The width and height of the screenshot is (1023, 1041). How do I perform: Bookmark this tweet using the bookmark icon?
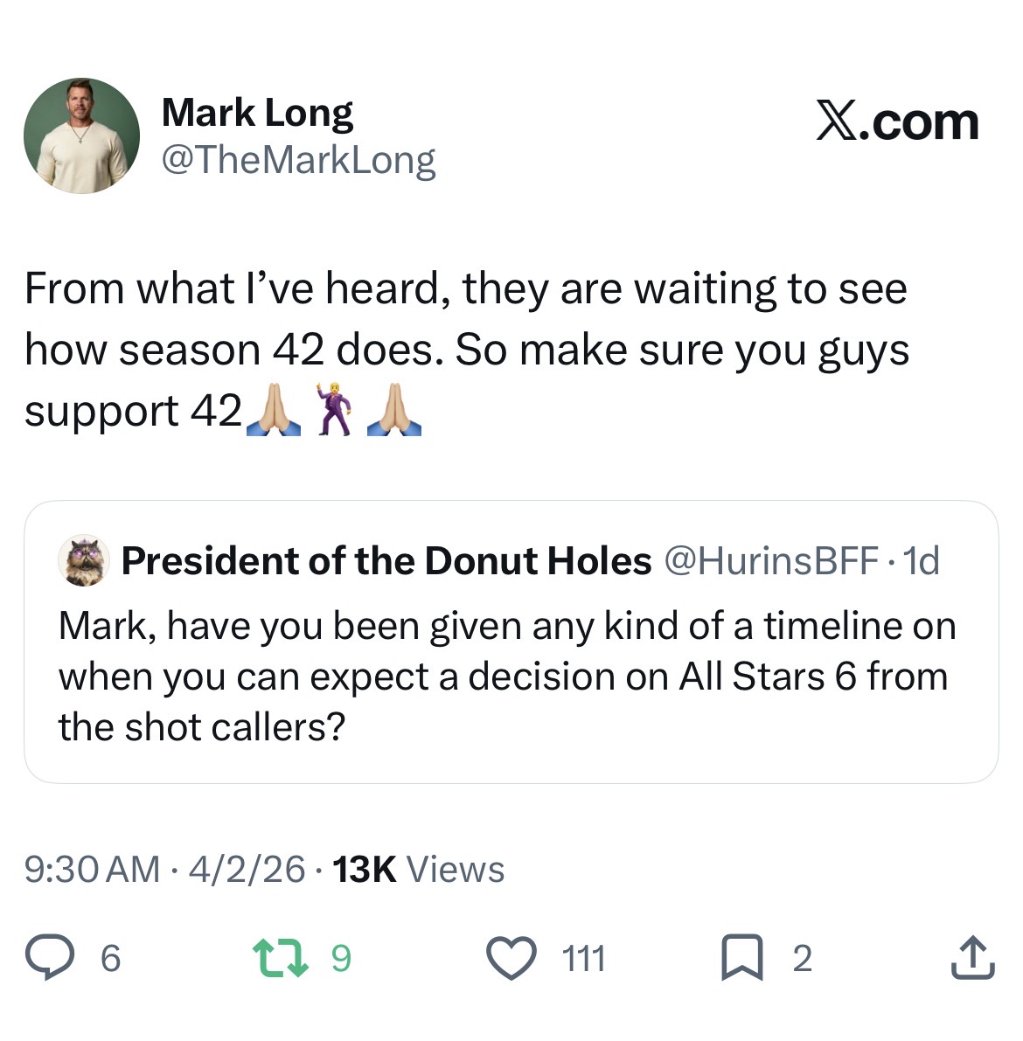(741, 958)
